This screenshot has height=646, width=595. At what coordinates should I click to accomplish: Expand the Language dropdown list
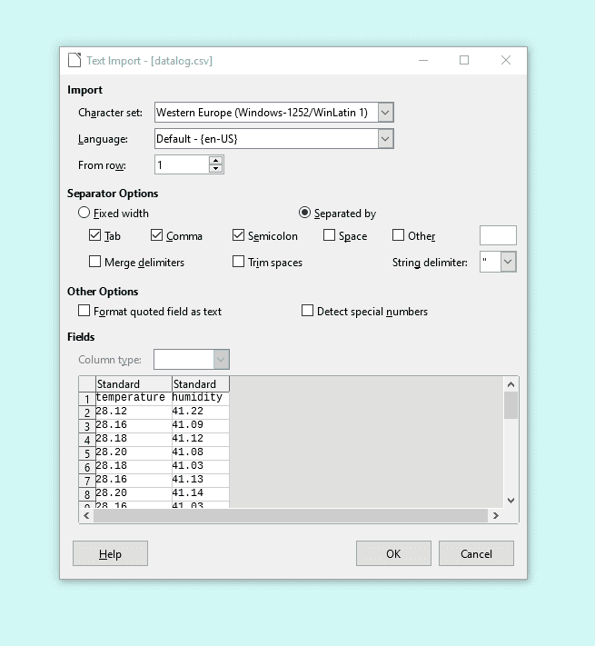coord(385,139)
